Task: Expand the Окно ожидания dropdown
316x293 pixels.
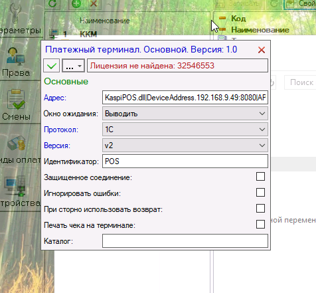Action: 185,114
